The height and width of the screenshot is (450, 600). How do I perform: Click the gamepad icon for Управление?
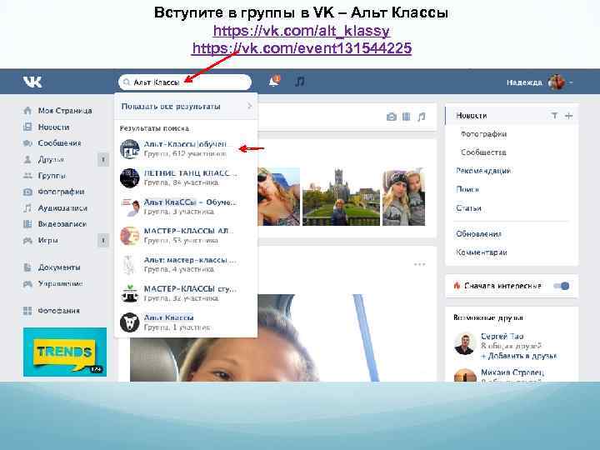(x=27, y=283)
